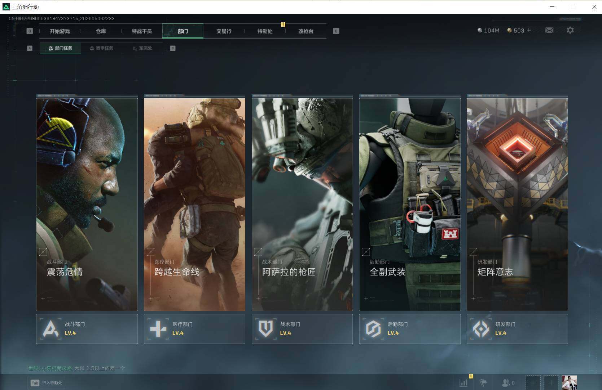This screenshot has height=390, width=602.
Task: Click the expand corner icon on 震荡危情 card
Action: pyautogui.click(x=43, y=252)
